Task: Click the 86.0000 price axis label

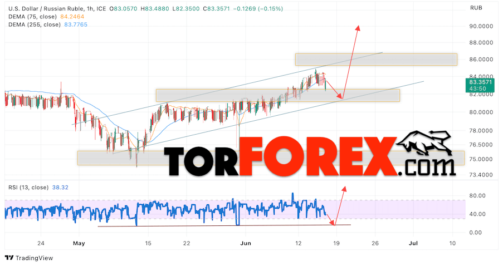Action: point(481,60)
